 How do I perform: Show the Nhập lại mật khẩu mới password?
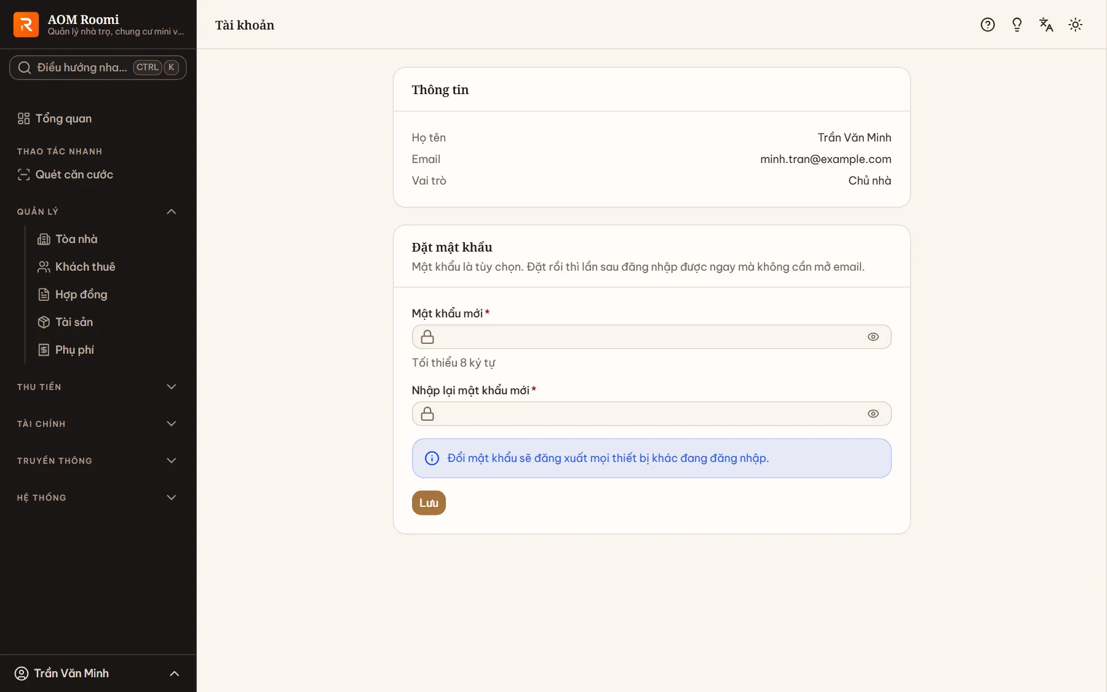(873, 414)
